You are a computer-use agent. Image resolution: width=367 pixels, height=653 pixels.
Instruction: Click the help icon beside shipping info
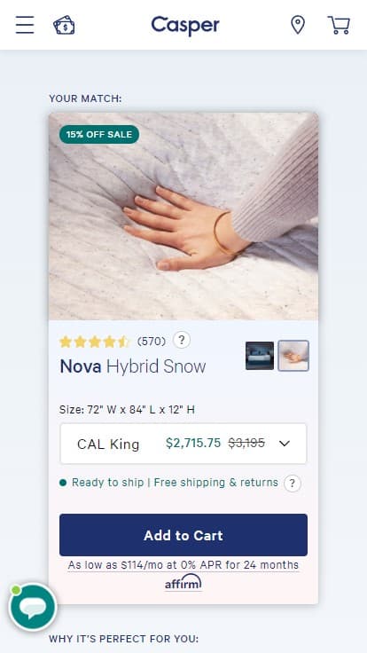pos(293,484)
